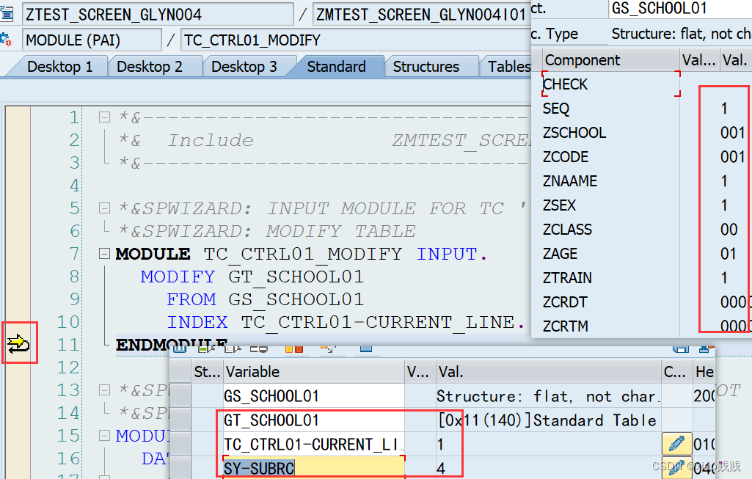The image size is (752, 479).
Task: Click the MODULE (PAI) event type field
Action: (x=92, y=40)
